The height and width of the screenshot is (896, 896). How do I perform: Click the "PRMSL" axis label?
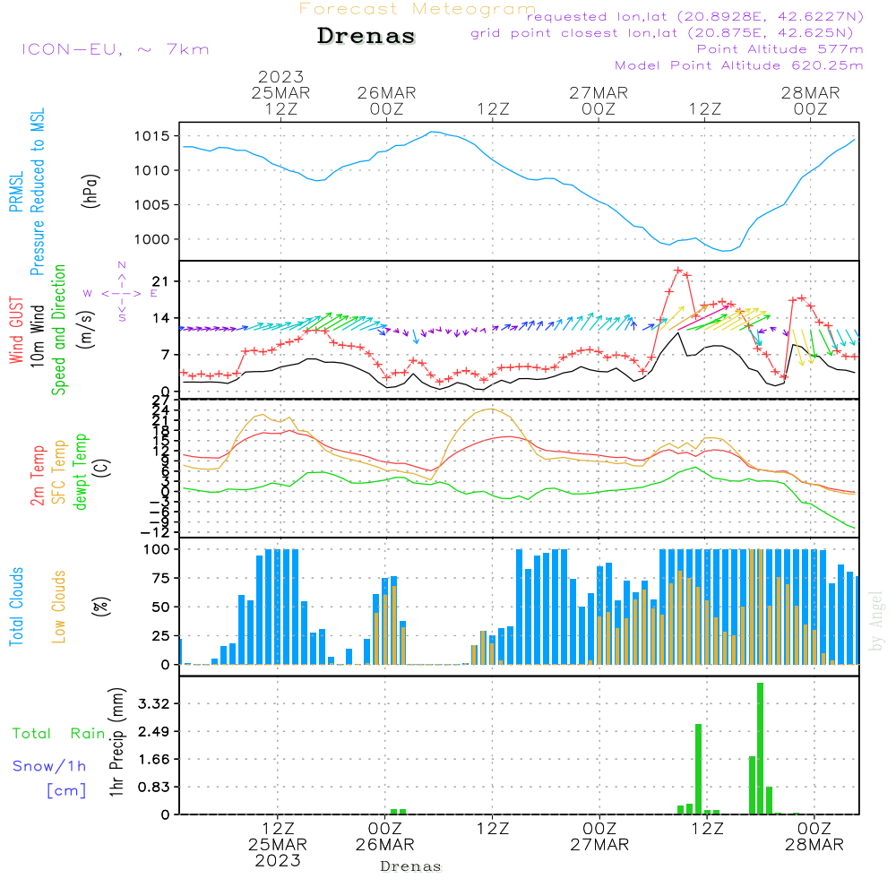click(16, 192)
